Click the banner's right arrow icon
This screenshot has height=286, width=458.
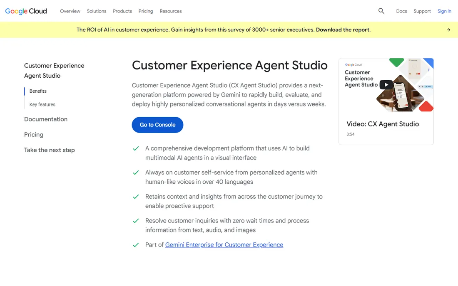448,30
